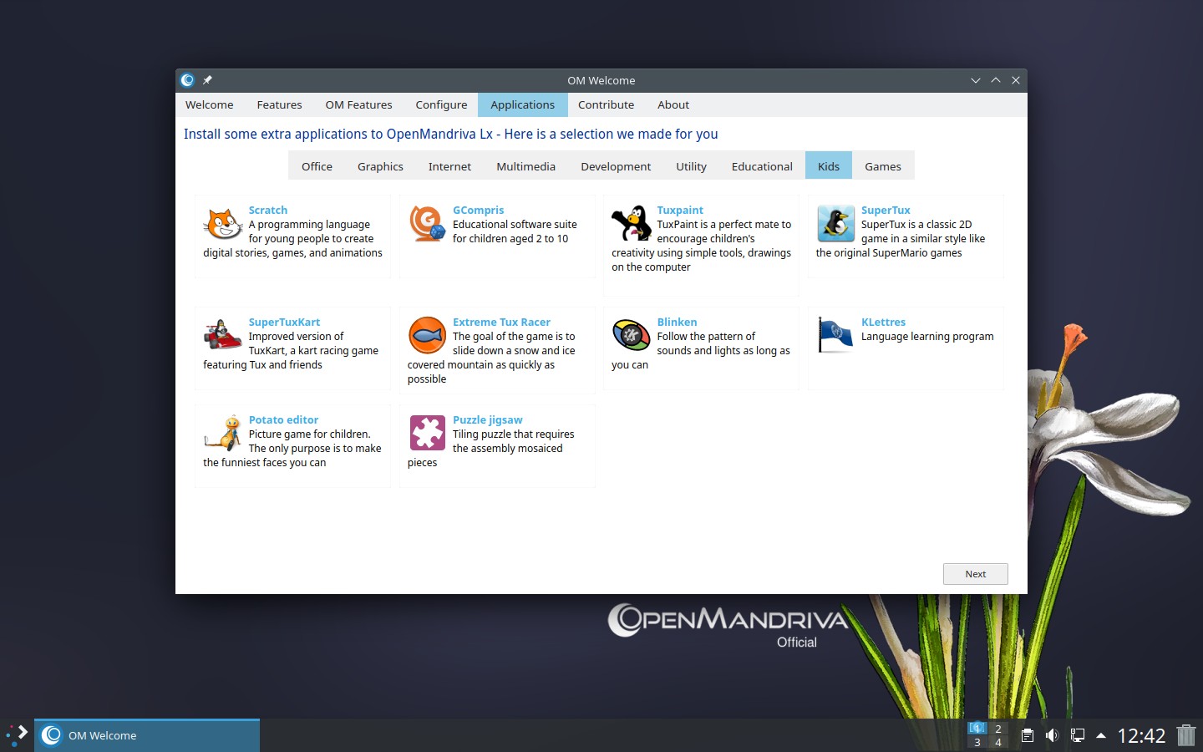Open the Contribute tab
Viewport: 1203px width, 752px height.
click(607, 104)
